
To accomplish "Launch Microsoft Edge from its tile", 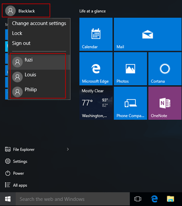I will tap(96, 69).
